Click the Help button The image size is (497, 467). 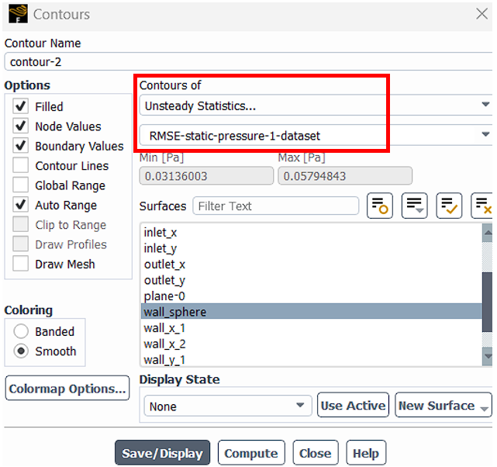click(x=366, y=453)
